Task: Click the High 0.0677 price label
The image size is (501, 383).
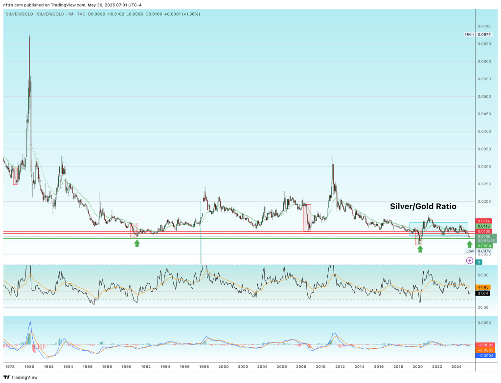Action: pos(476,34)
